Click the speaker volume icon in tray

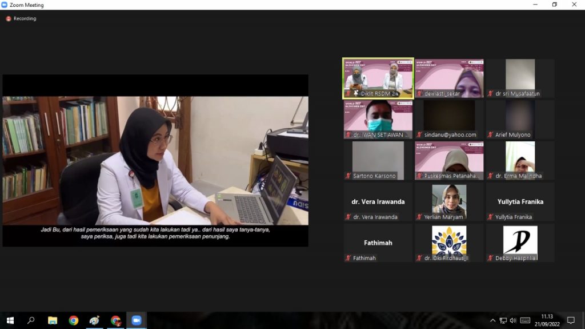click(513, 320)
